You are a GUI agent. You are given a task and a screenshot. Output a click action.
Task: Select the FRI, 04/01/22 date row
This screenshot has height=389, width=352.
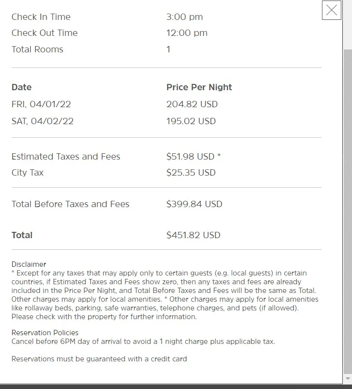pyautogui.click(x=41, y=104)
